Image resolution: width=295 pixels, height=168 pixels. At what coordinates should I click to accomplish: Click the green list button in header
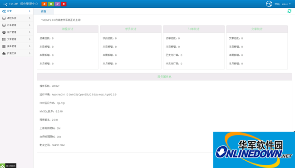[51, 4]
